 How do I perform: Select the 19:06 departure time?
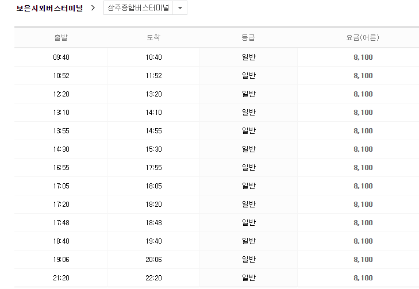pyautogui.click(x=60, y=260)
